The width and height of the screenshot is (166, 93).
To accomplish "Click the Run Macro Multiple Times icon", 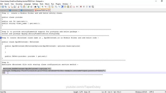I will tap(90, 7).
